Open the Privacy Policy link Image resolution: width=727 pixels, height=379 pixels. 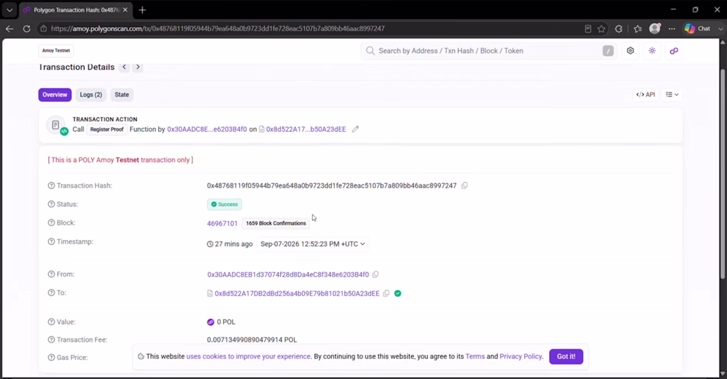pos(521,357)
